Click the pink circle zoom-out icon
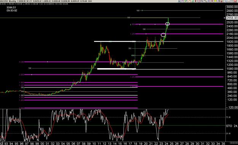 199,1
